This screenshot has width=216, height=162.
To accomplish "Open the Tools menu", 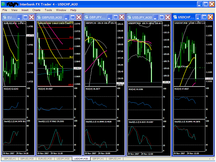I will [48, 10].
